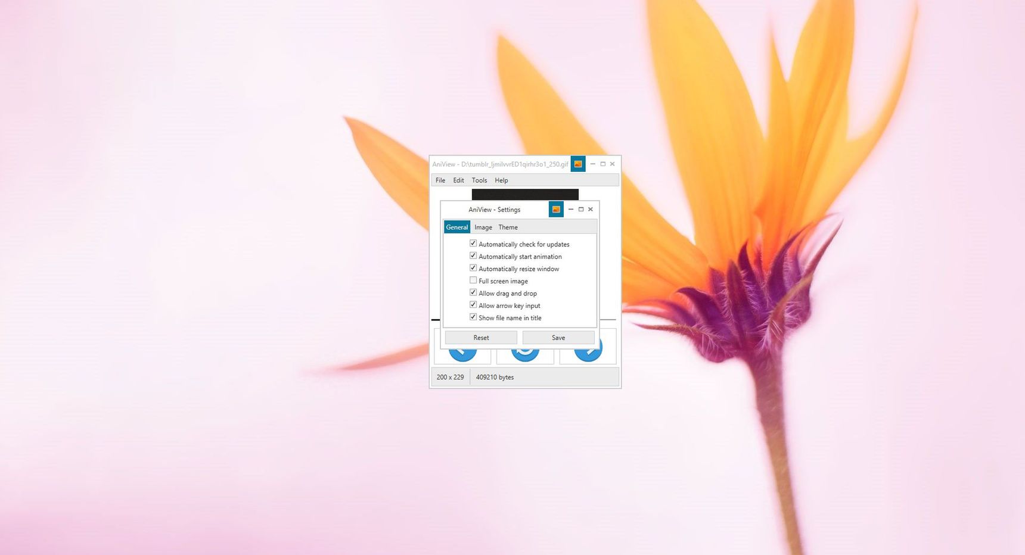Open the File menu
Viewport: 1025px width, 555px height.
pos(440,180)
